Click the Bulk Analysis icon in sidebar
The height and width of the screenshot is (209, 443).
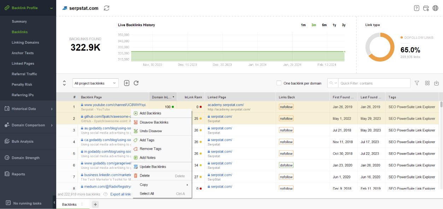point(7,141)
